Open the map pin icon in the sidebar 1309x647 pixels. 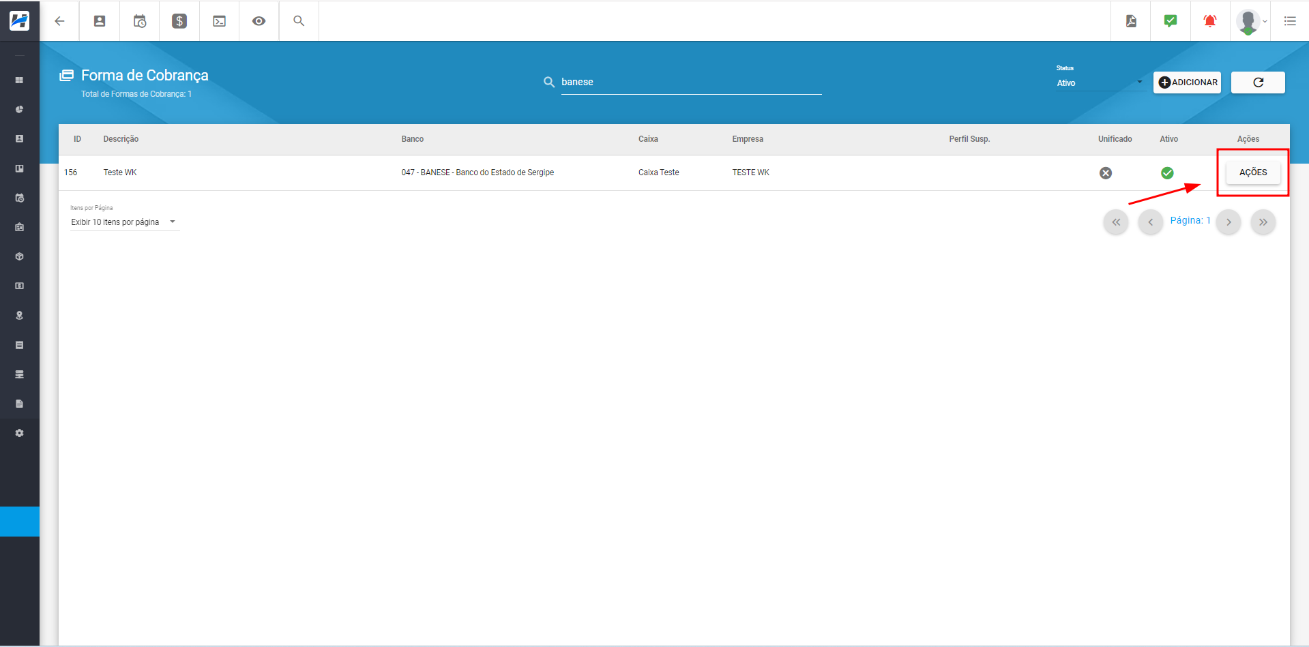[x=20, y=315]
